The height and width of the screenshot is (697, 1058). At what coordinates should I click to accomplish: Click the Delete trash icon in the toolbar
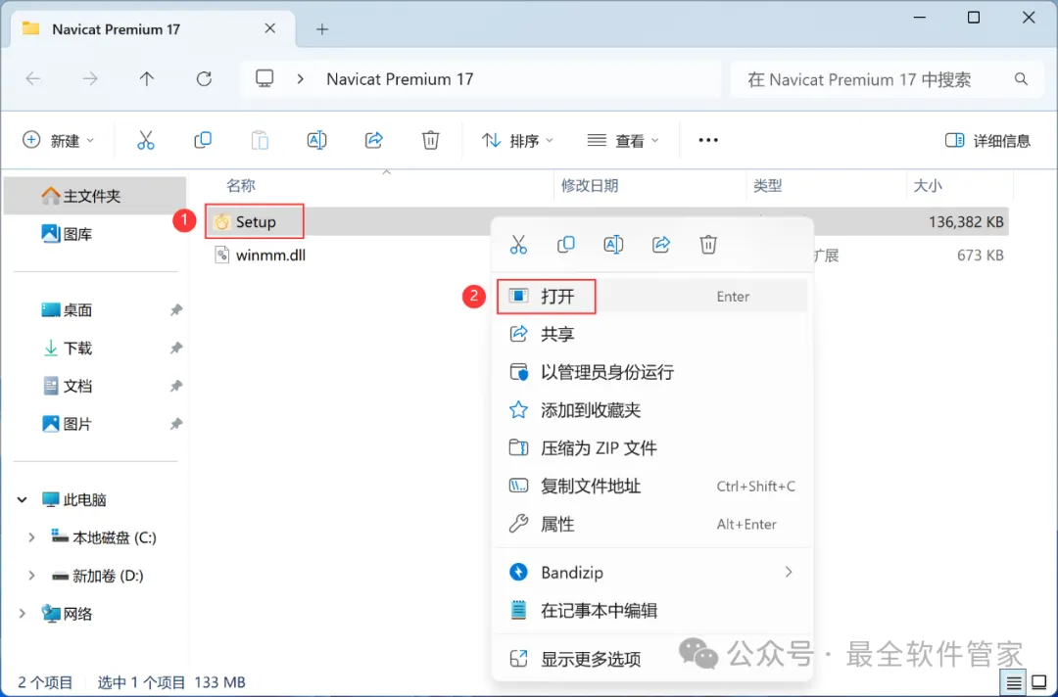pyautogui.click(x=430, y=140)
